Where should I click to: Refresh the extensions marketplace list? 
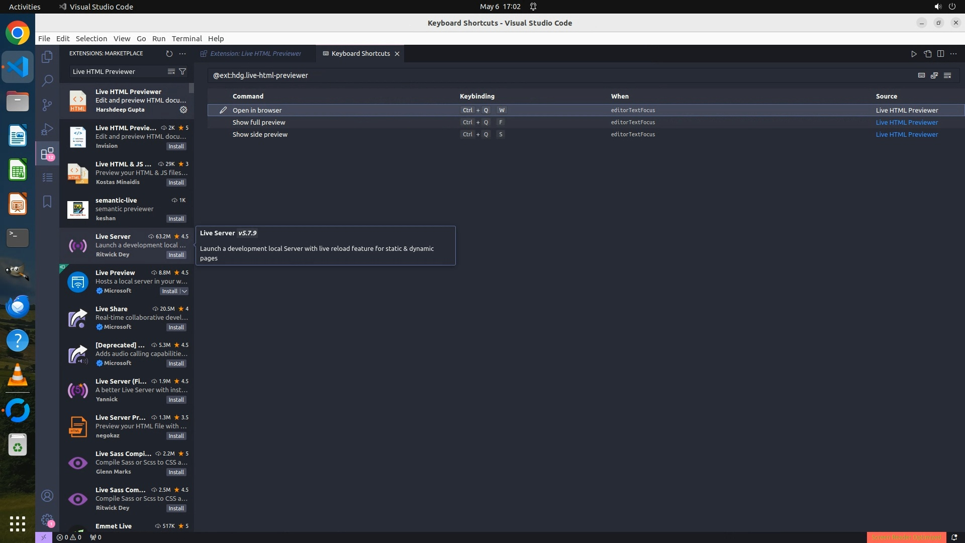[169, 53]
